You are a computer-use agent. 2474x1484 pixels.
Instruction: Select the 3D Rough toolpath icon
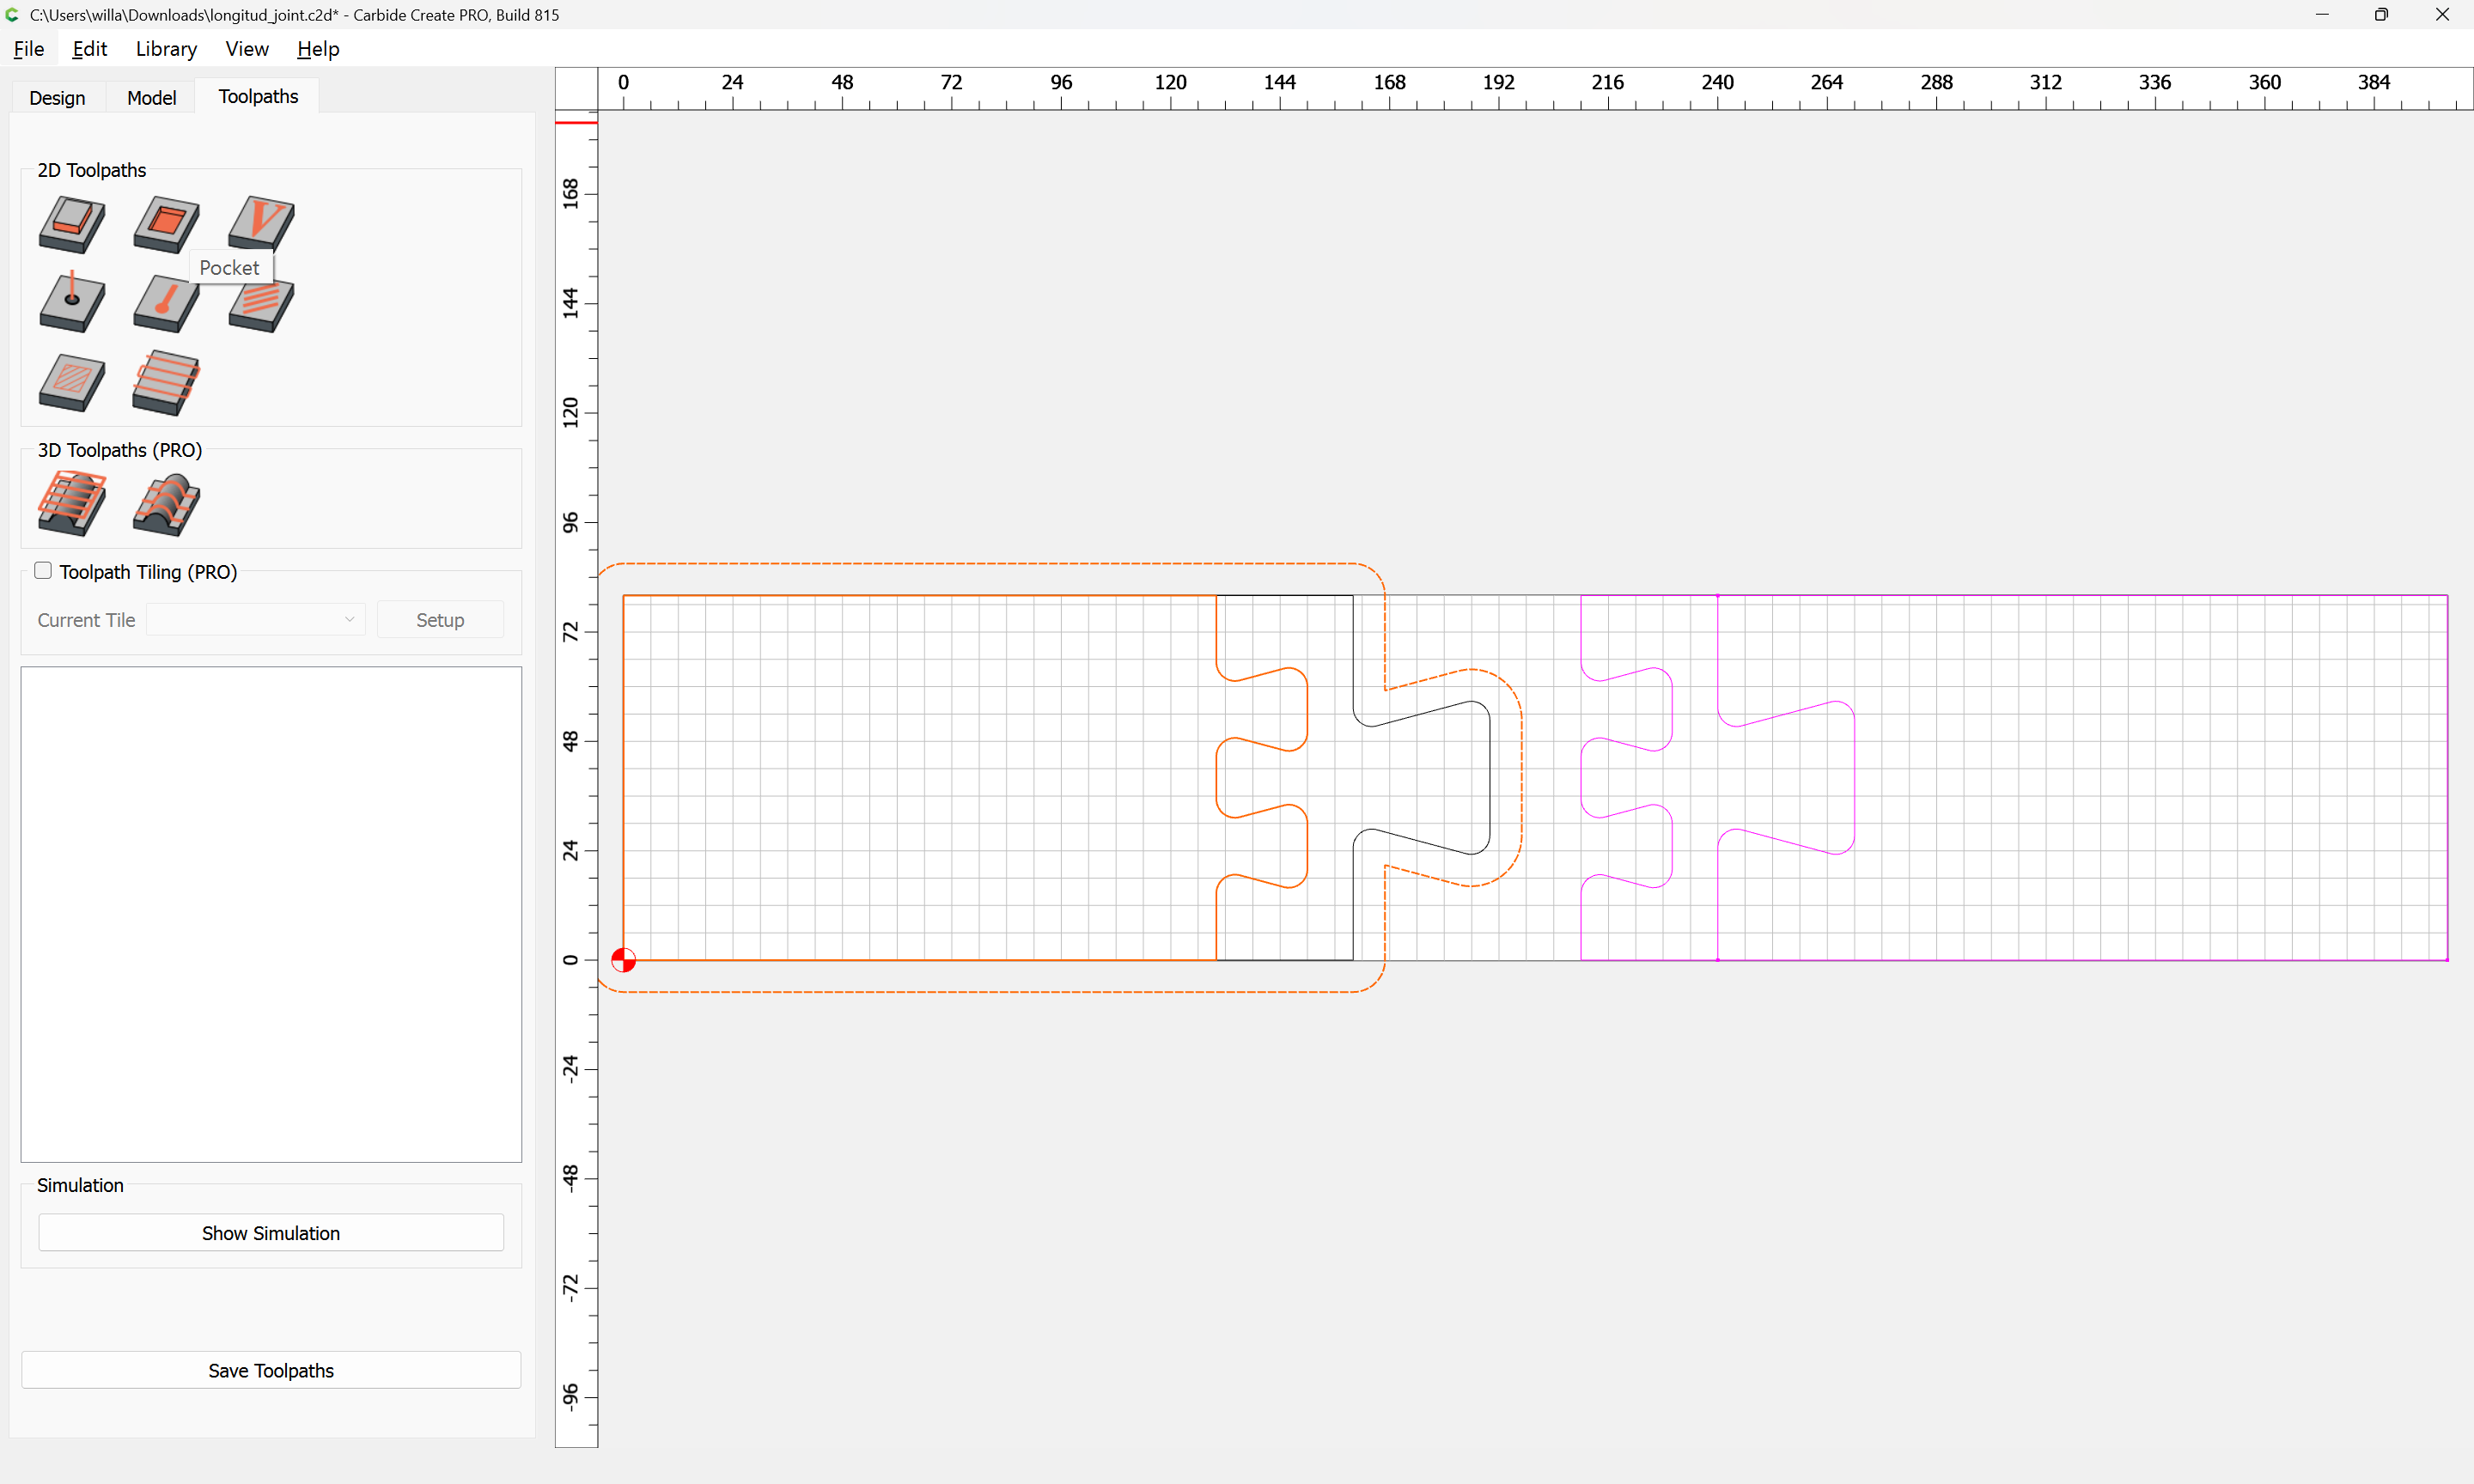[x=72, y=504]
